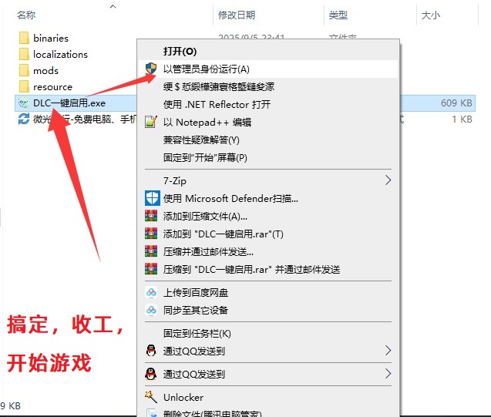This screenshot has height=417, width=491.
Task: Click the Notepad++ icon in menu
Action: (x=151, y=122)
